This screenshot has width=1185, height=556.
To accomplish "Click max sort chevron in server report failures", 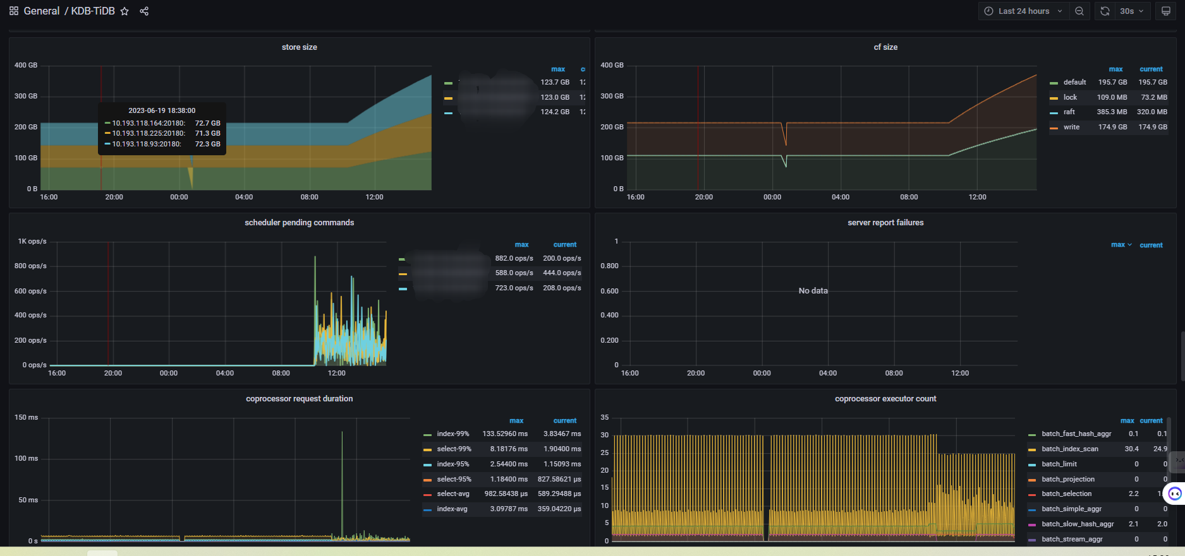I will (1129, 245).
